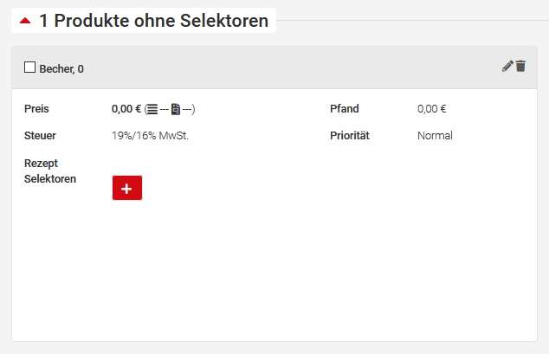Click the '1 Produkte ohne Selektoren' heading
Screen dimensions: 549x354
point(153,21)
